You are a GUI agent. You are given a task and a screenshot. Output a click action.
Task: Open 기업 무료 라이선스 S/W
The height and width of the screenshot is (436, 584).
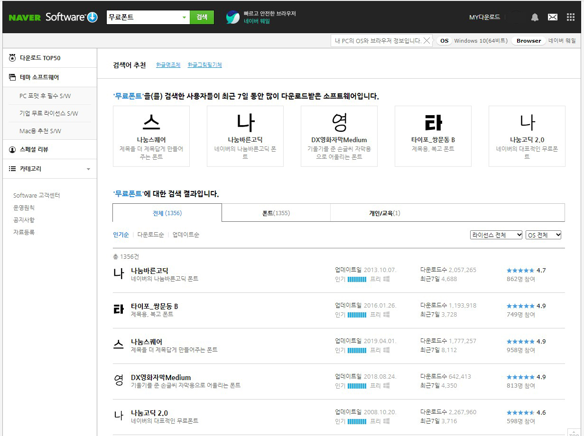pyautogui.click(x=49, y=113)
